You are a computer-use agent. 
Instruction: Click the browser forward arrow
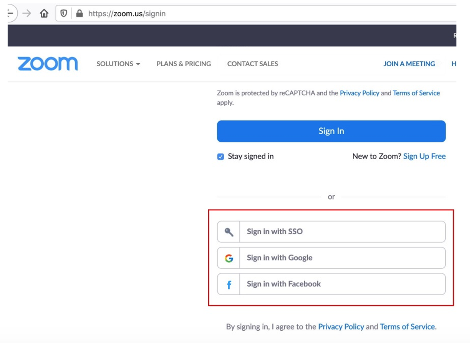[27, 14]
